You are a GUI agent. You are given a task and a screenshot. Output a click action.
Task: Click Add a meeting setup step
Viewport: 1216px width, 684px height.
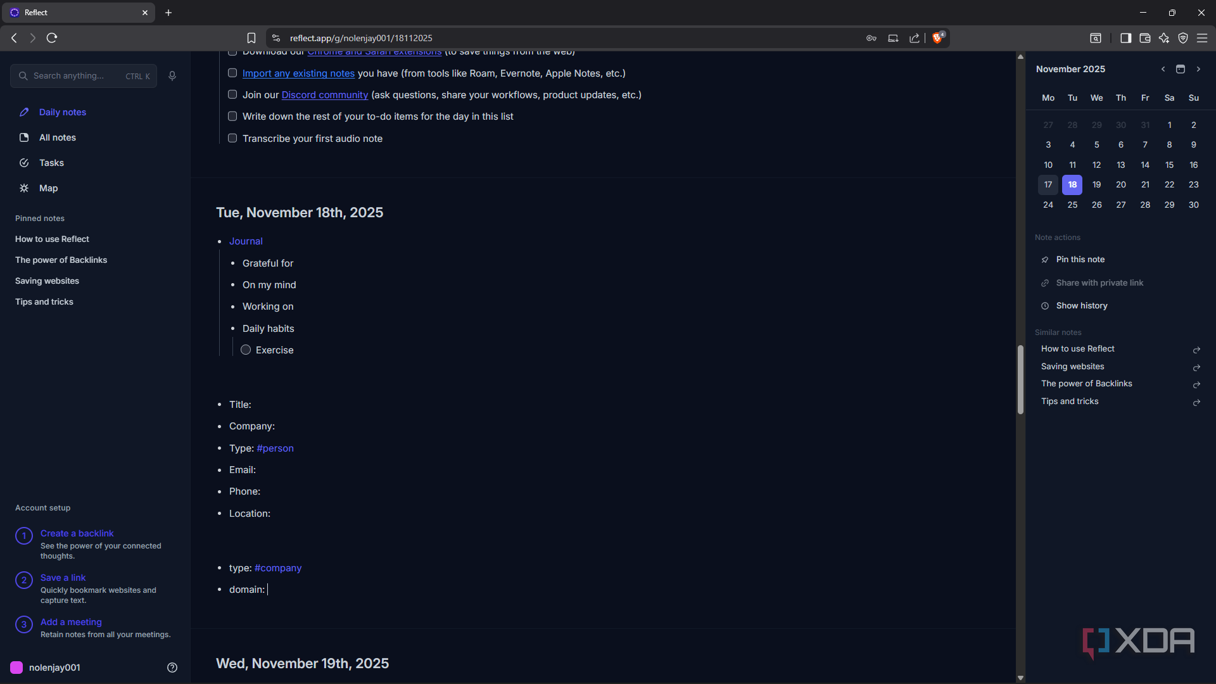click(72, 623)
